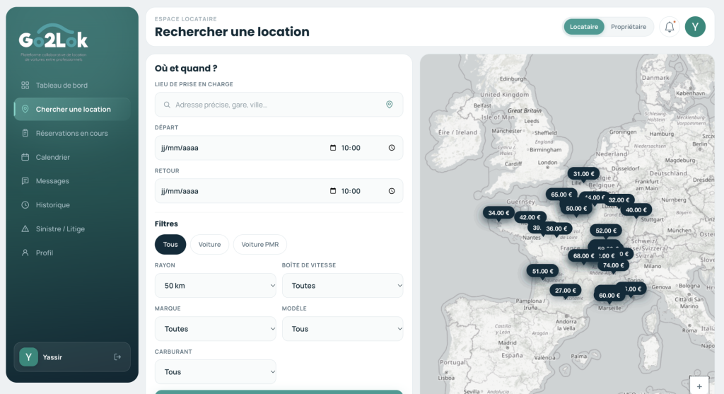This screenshot has width=724, height=394.
Task: Click the Profil person icon
Action: [25, 253]
